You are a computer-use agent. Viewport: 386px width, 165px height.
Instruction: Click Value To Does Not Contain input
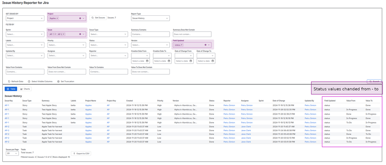click(x=150, y=72)
